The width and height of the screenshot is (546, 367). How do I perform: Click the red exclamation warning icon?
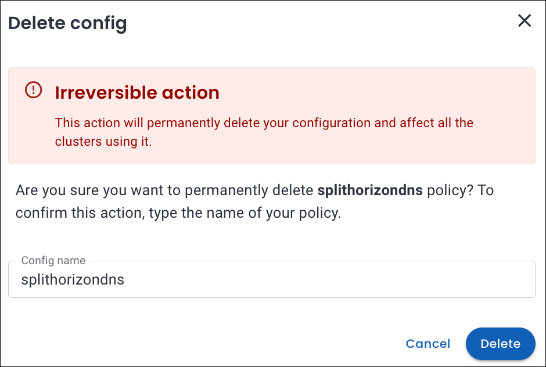pos(34,90)
